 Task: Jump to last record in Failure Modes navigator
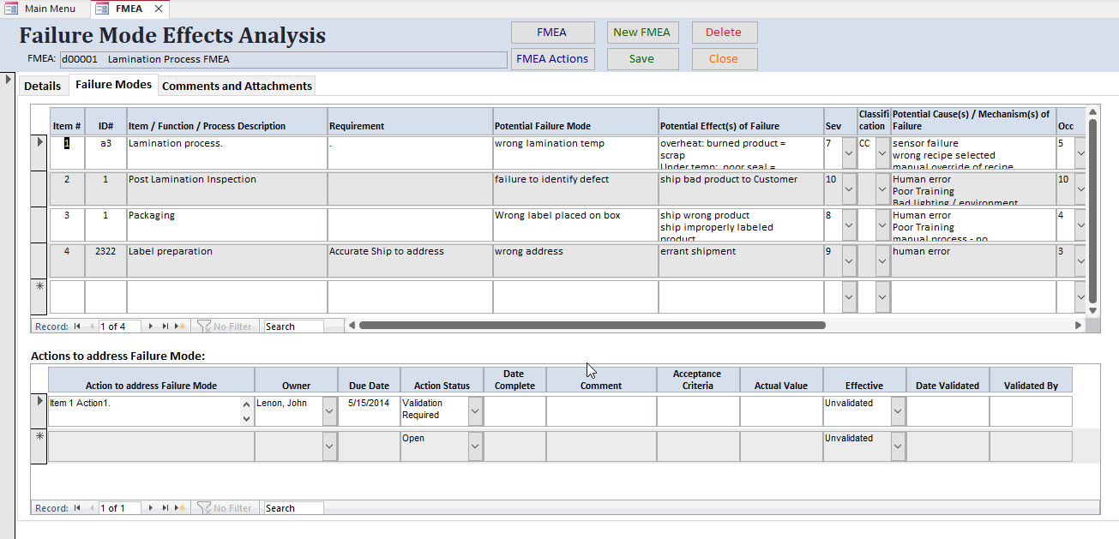tap(165, 326)
